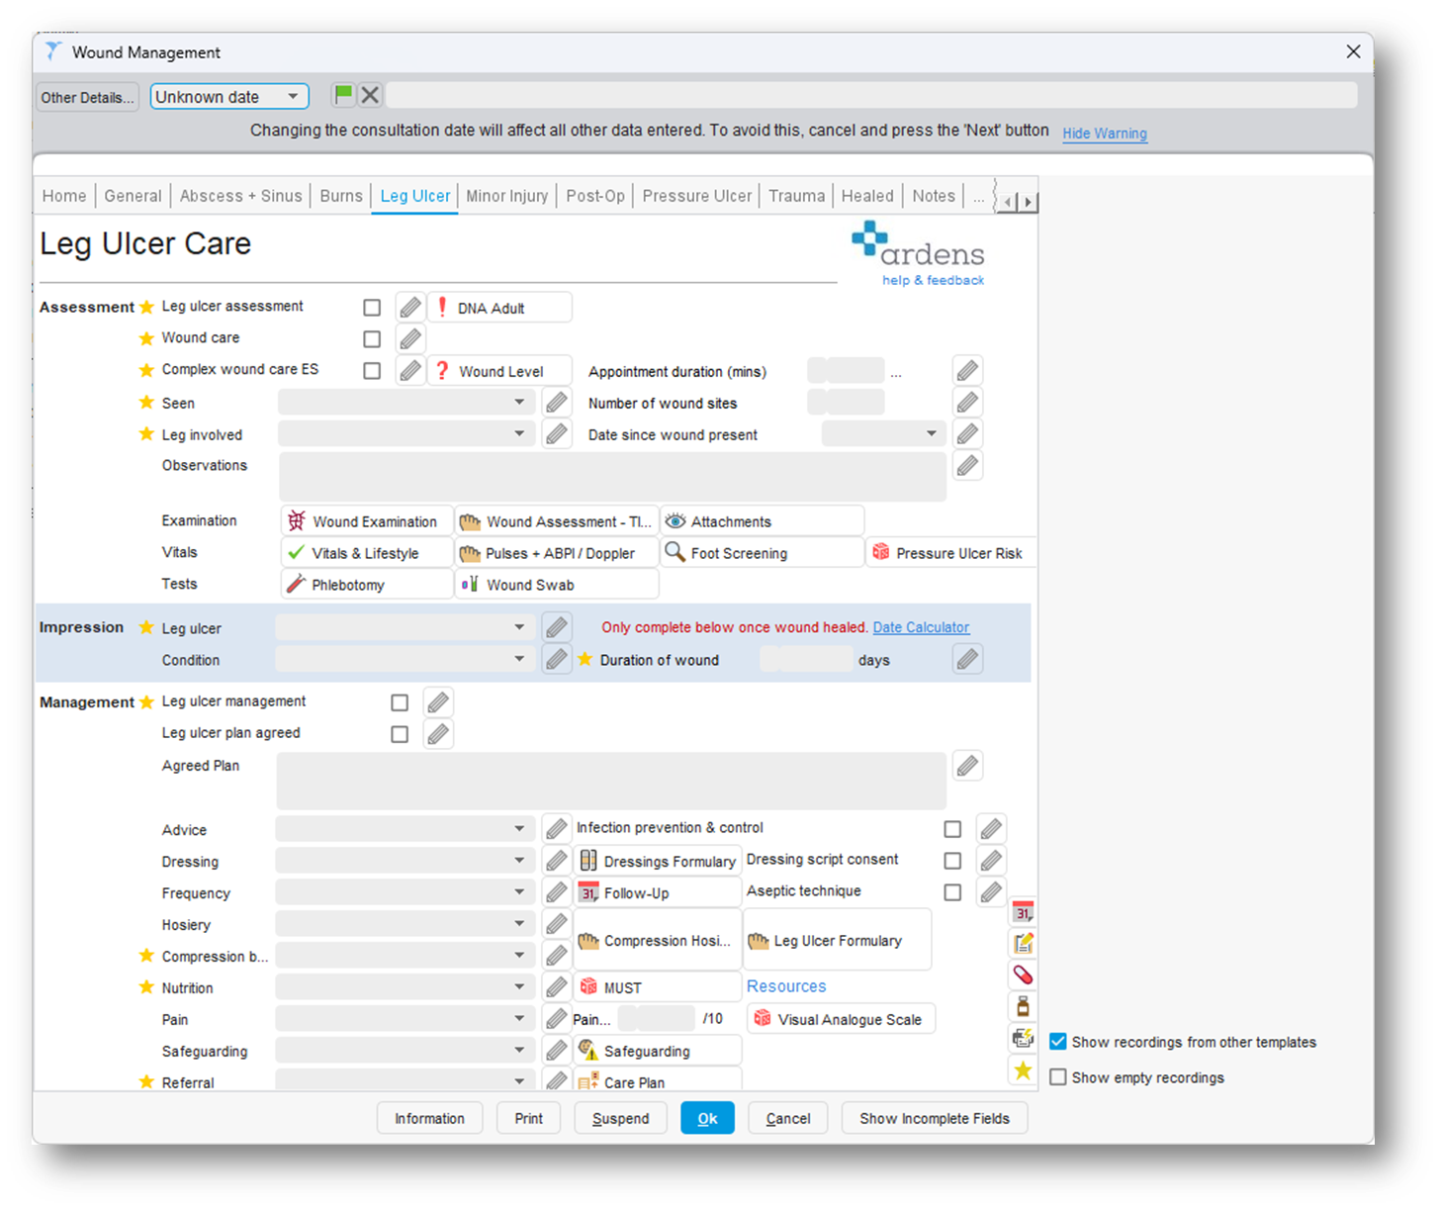The height and width of the screenshot is (1209, 1439).
Task: Click in the Agreed Plan text box
Action: coord(611,781)
